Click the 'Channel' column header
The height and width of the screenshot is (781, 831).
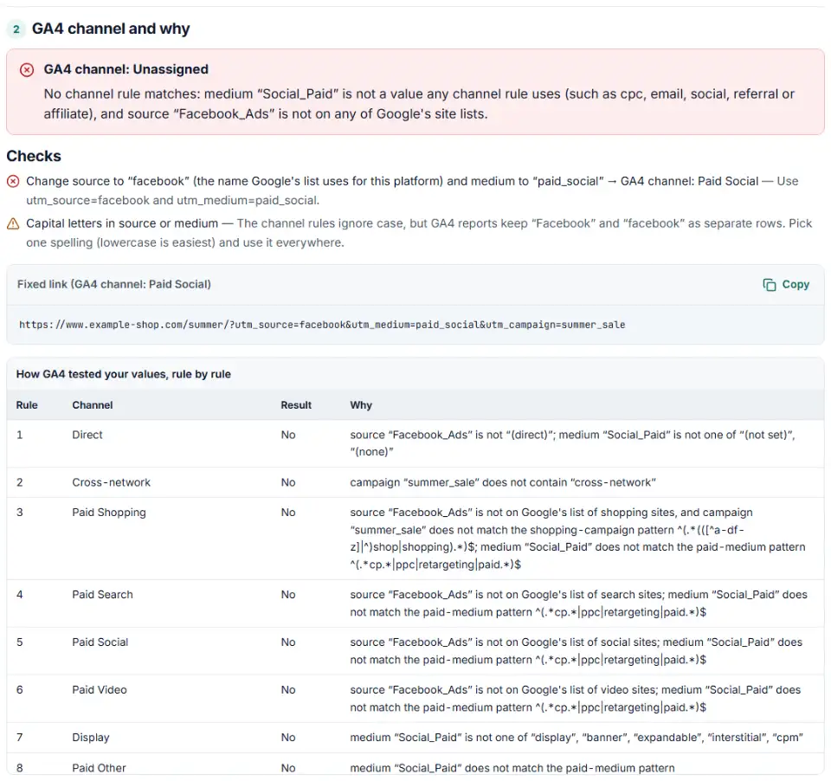tap(93, 405)
